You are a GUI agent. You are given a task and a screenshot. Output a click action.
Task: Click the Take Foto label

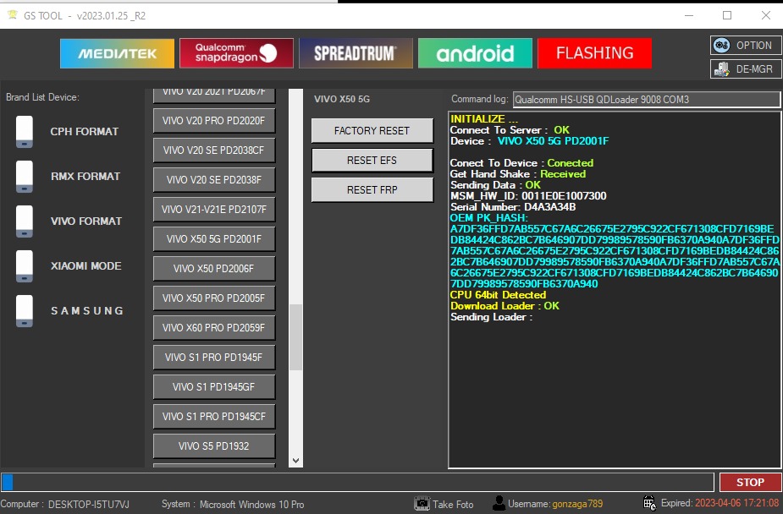453,505
